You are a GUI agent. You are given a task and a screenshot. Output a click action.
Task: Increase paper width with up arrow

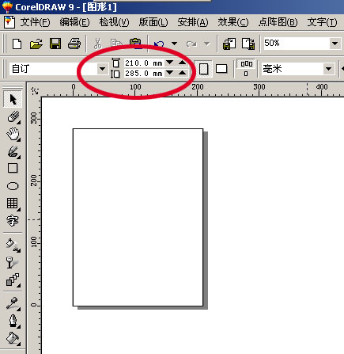(x=182, y=63)
